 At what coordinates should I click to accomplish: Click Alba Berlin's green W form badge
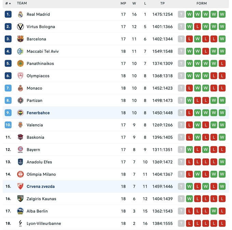point(214,211)
